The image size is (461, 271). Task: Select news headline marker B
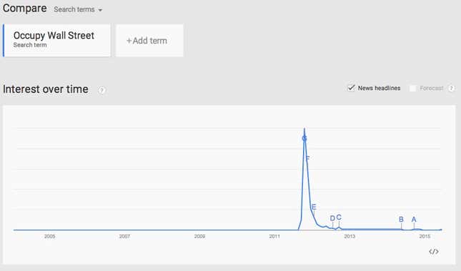point(401,220)
